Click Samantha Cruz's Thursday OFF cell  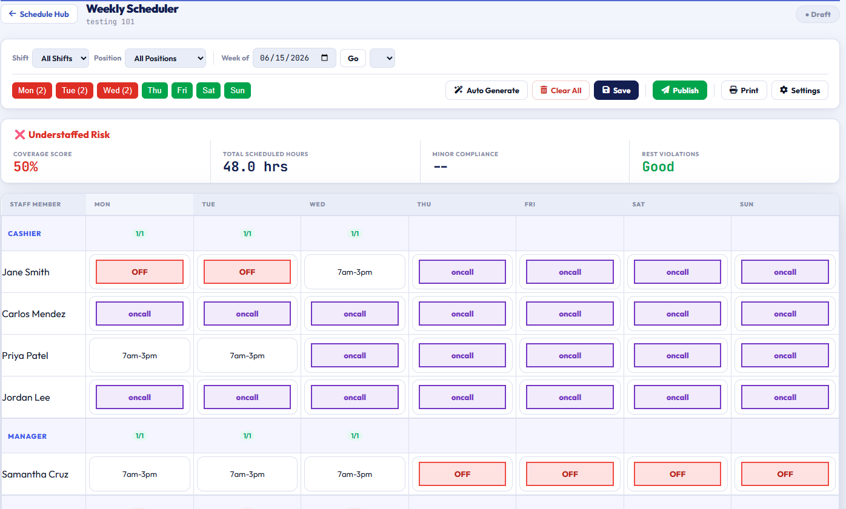462,474
